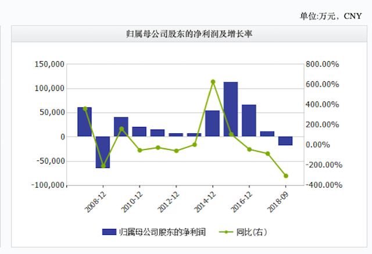Click the 2016-12 bar
The width and height of the screenshot is (372, 254).
249,120
